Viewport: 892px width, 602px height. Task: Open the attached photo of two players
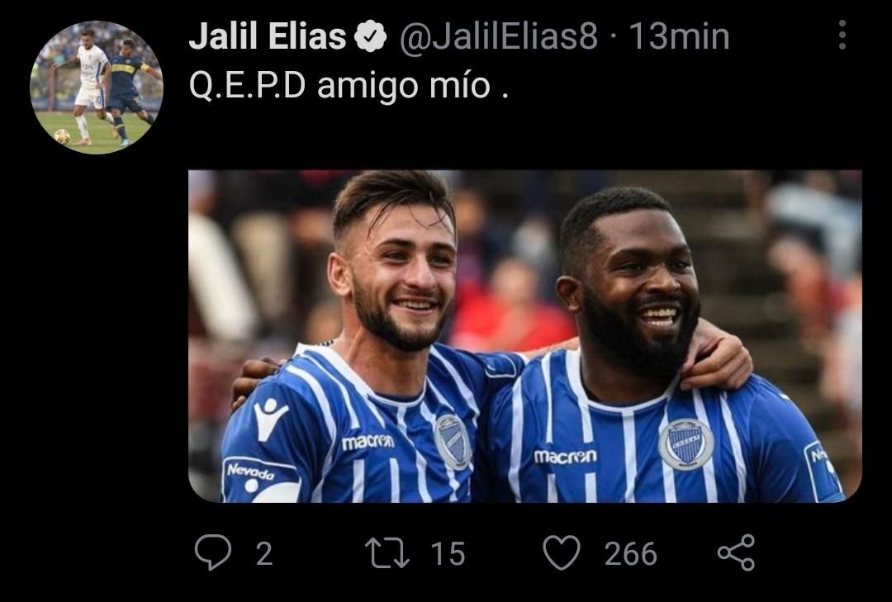(525, 336)
